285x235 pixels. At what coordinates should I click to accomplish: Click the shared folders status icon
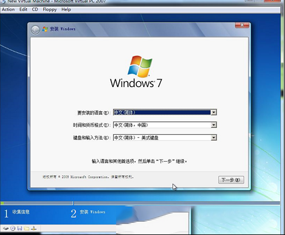26,228
